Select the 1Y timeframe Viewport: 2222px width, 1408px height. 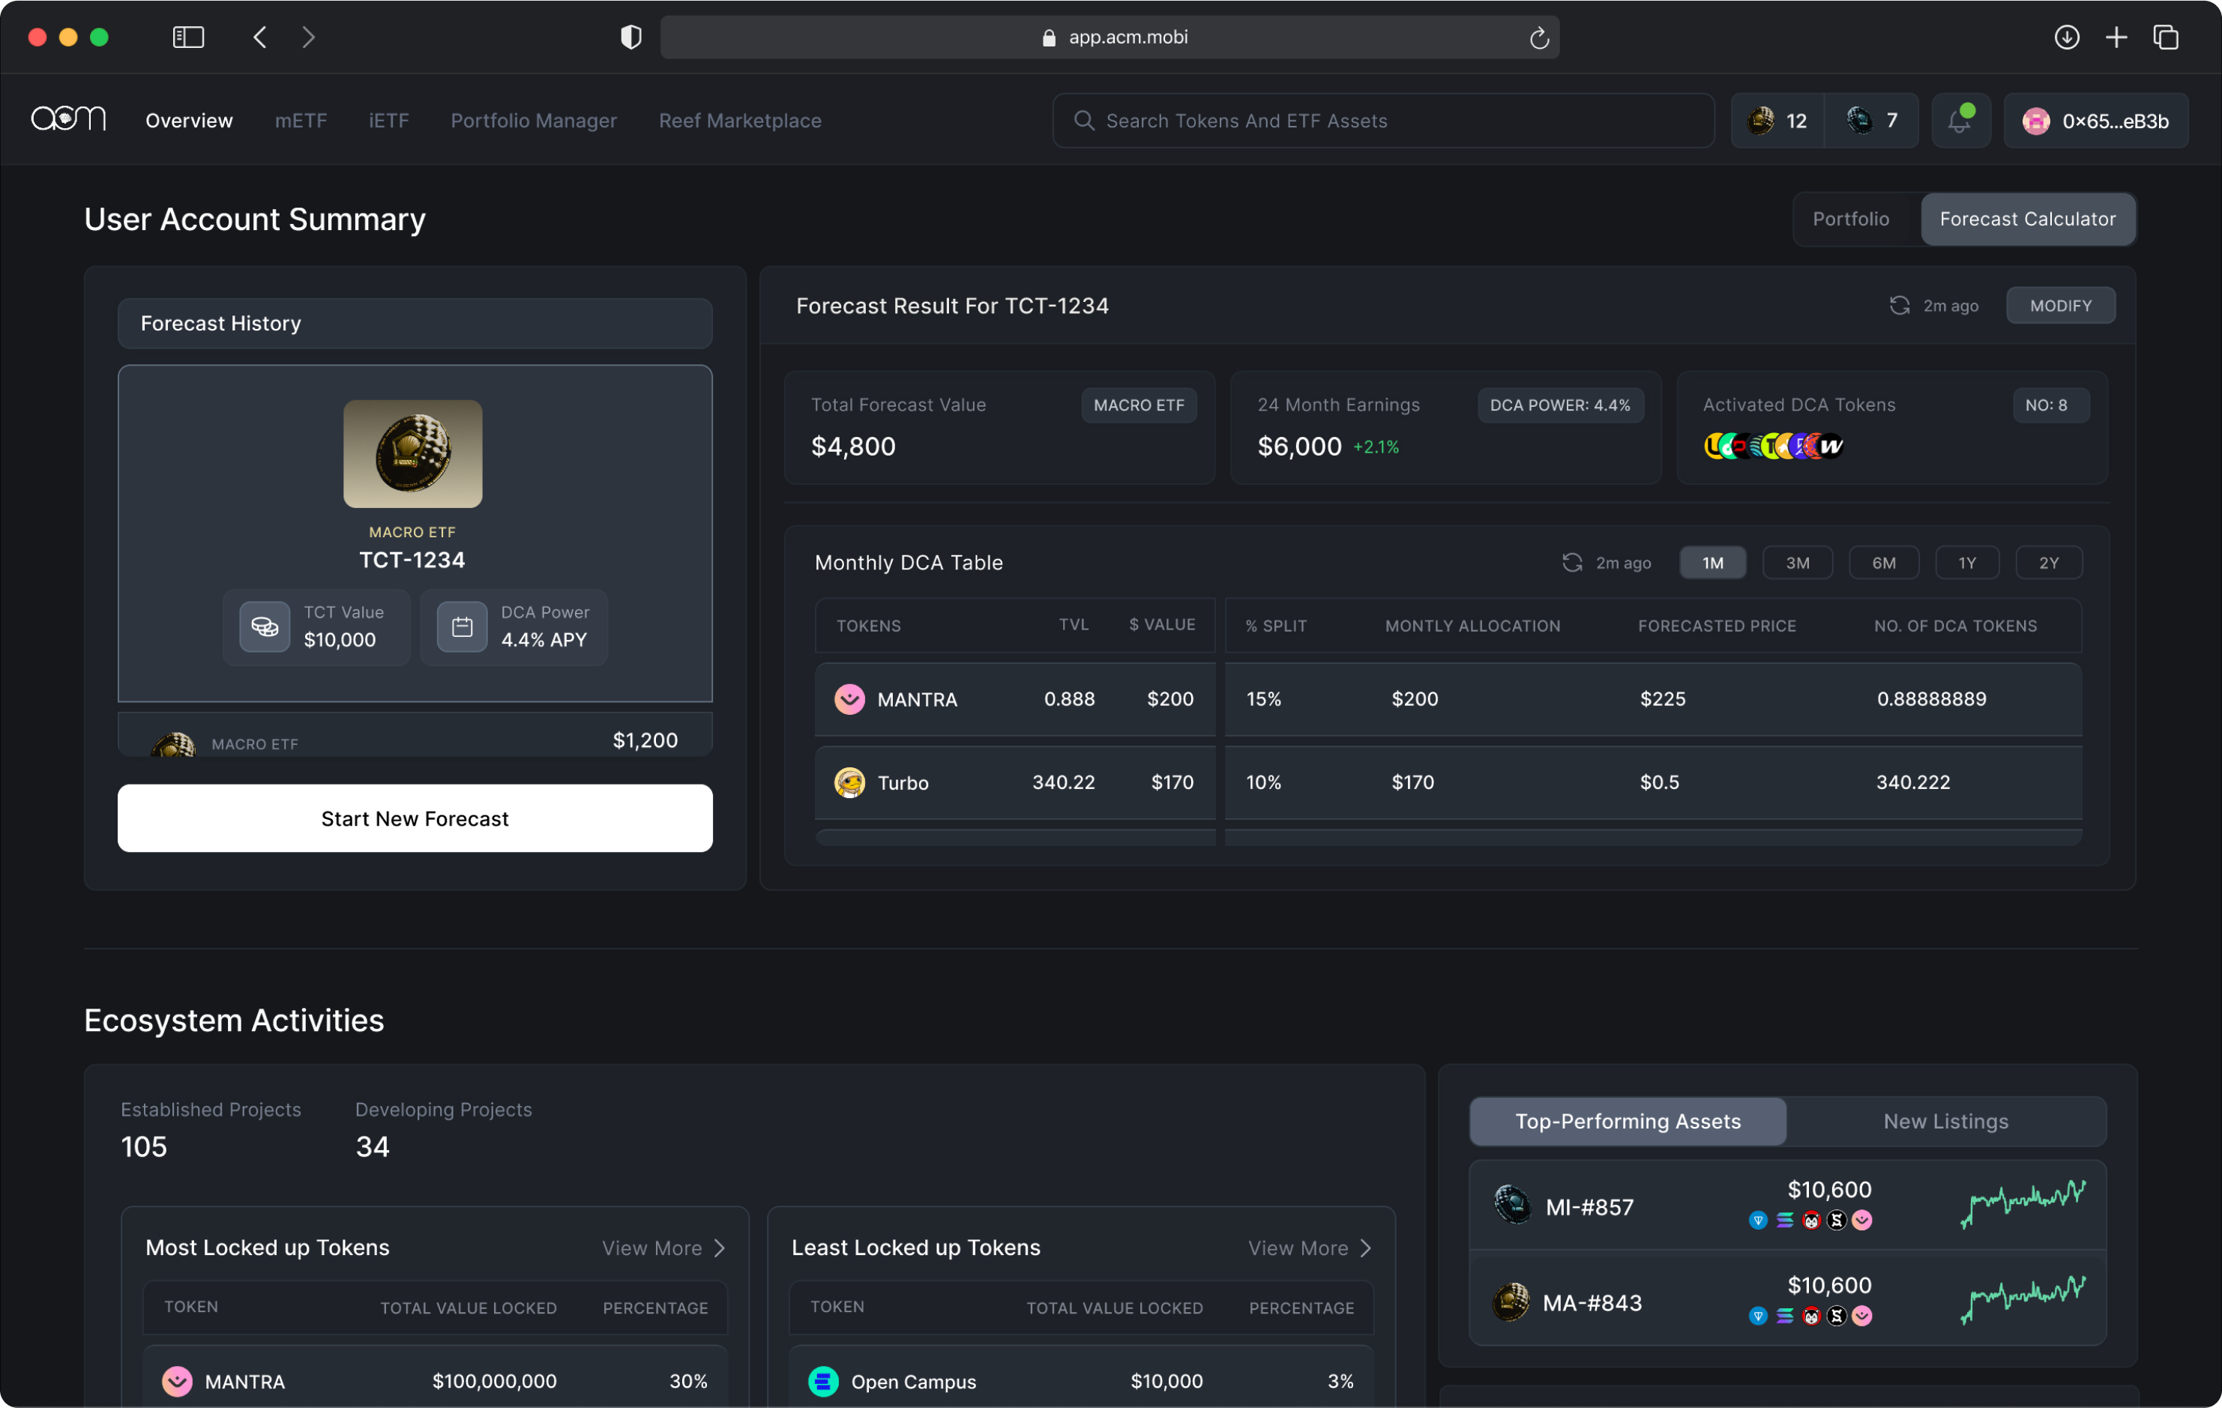(1966, 563)
